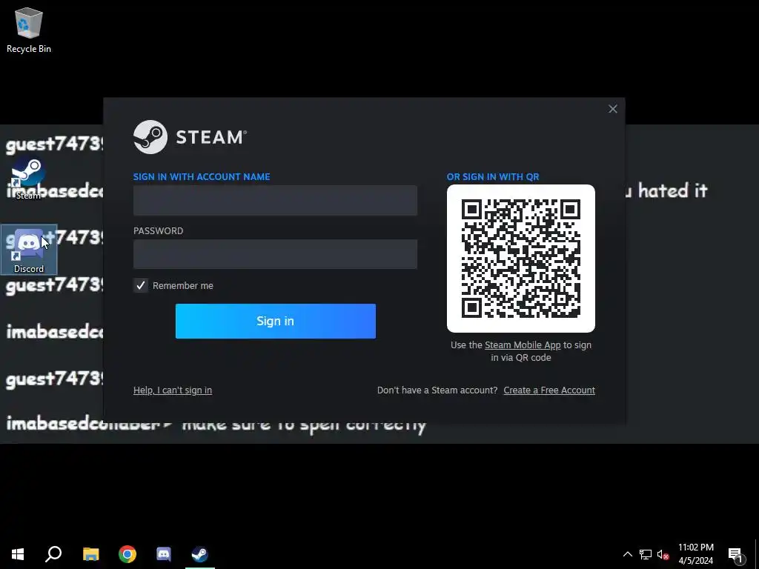The width and height of the screenshot is (759, 569).
Task: Open Help, I can't sign in link
Action: pyautogui.click(x=172, y=390)
